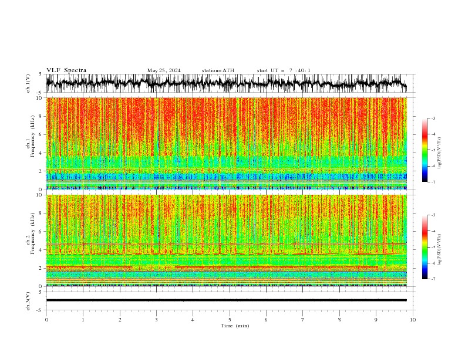Click the "Time (min)" axis title
The image size is (465, 359).
[x=235, y=326]
